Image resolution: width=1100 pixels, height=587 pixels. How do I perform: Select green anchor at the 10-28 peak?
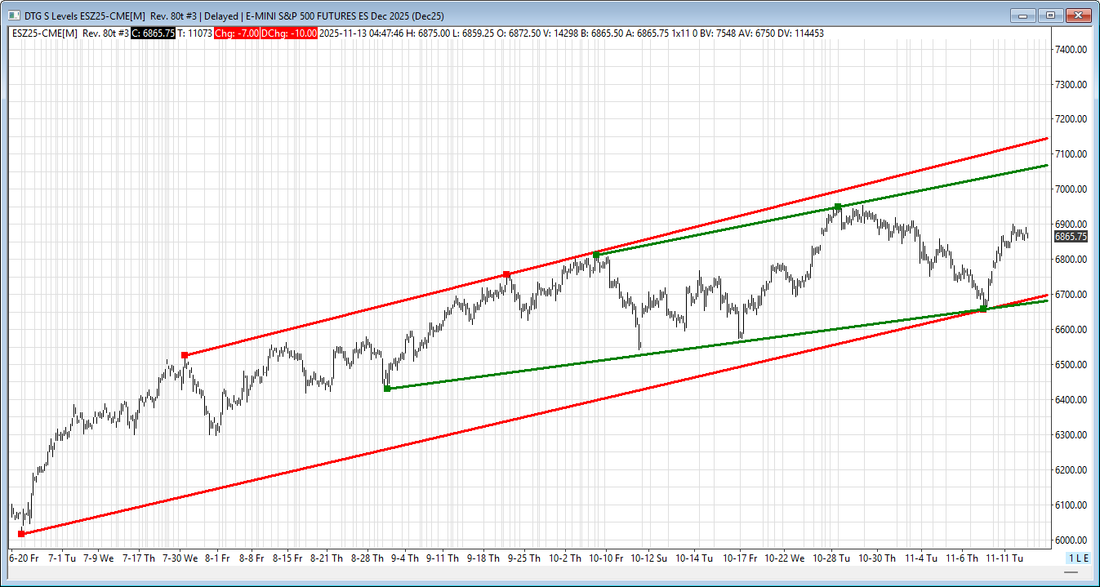pos(838,207)
